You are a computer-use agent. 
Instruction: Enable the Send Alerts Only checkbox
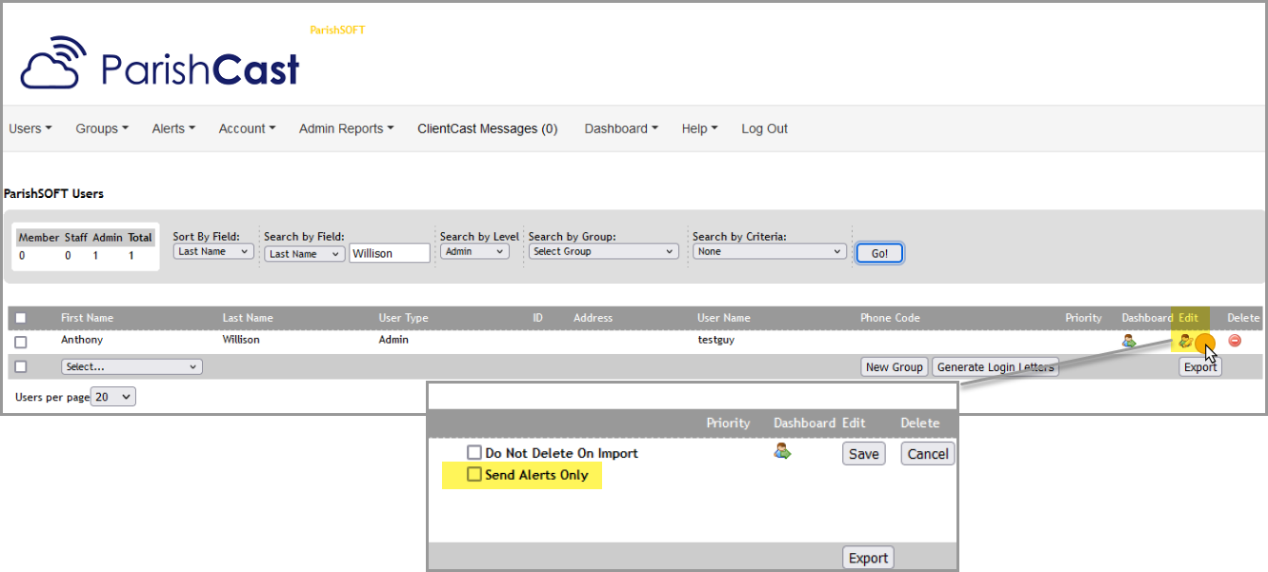[x=474, y=474]
